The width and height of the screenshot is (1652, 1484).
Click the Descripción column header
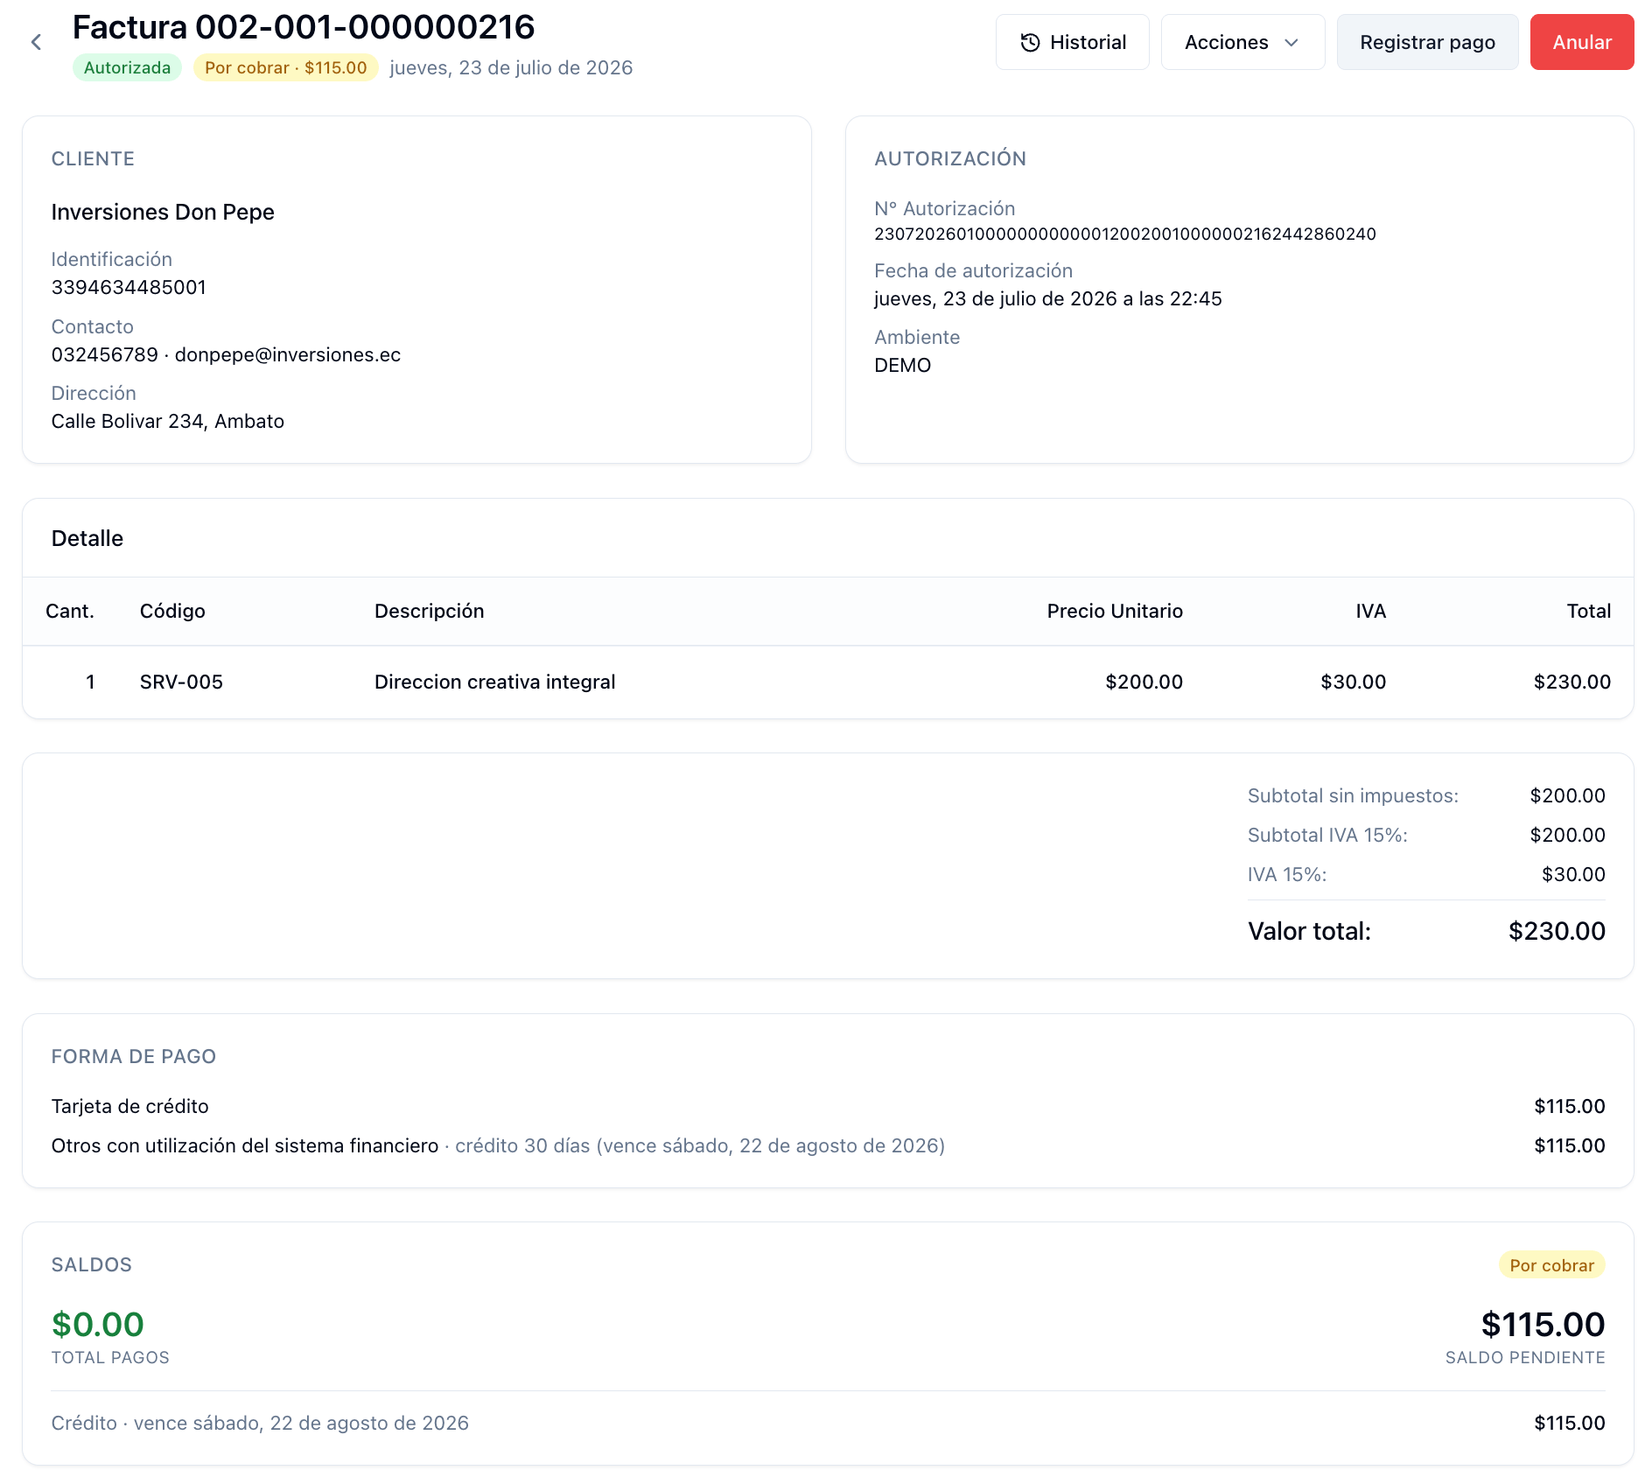click(429, 611)
